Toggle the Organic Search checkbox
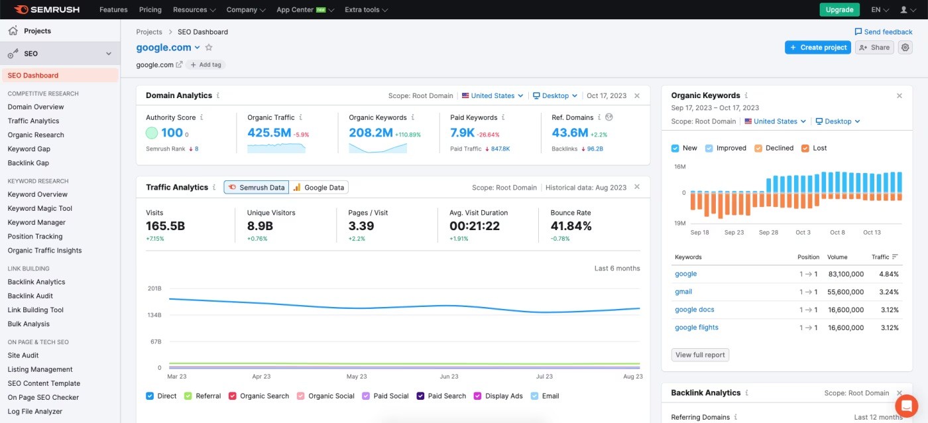 [233, 396]
